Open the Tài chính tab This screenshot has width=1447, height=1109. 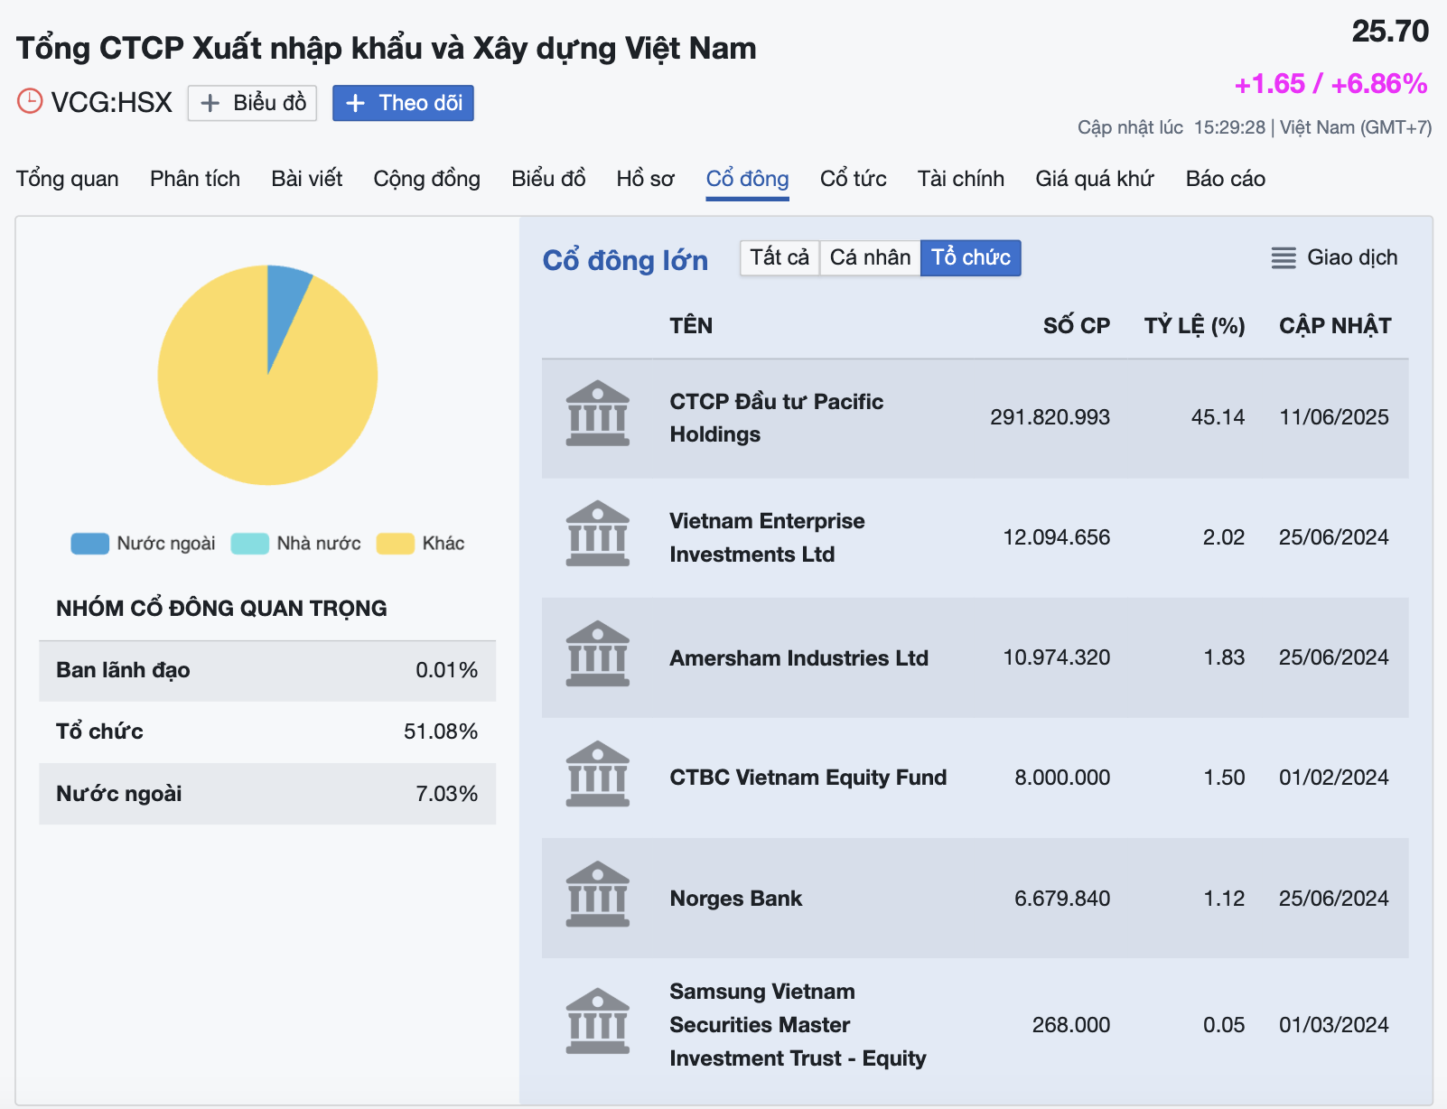(x=961, y=179)
